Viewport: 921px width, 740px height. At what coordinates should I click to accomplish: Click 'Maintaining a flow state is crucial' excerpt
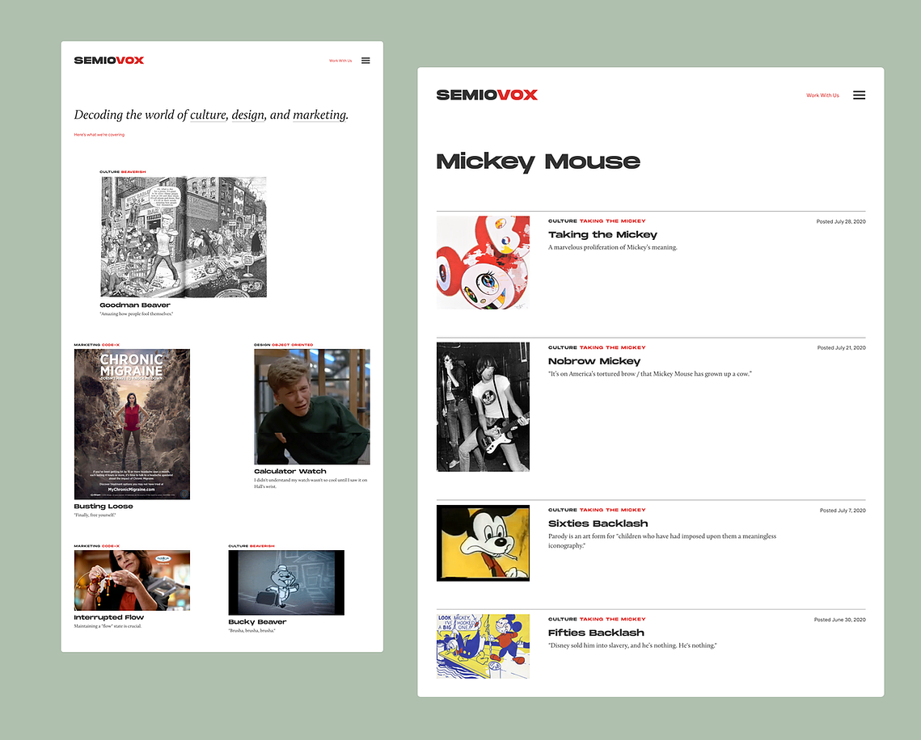[x=108, y=626]
